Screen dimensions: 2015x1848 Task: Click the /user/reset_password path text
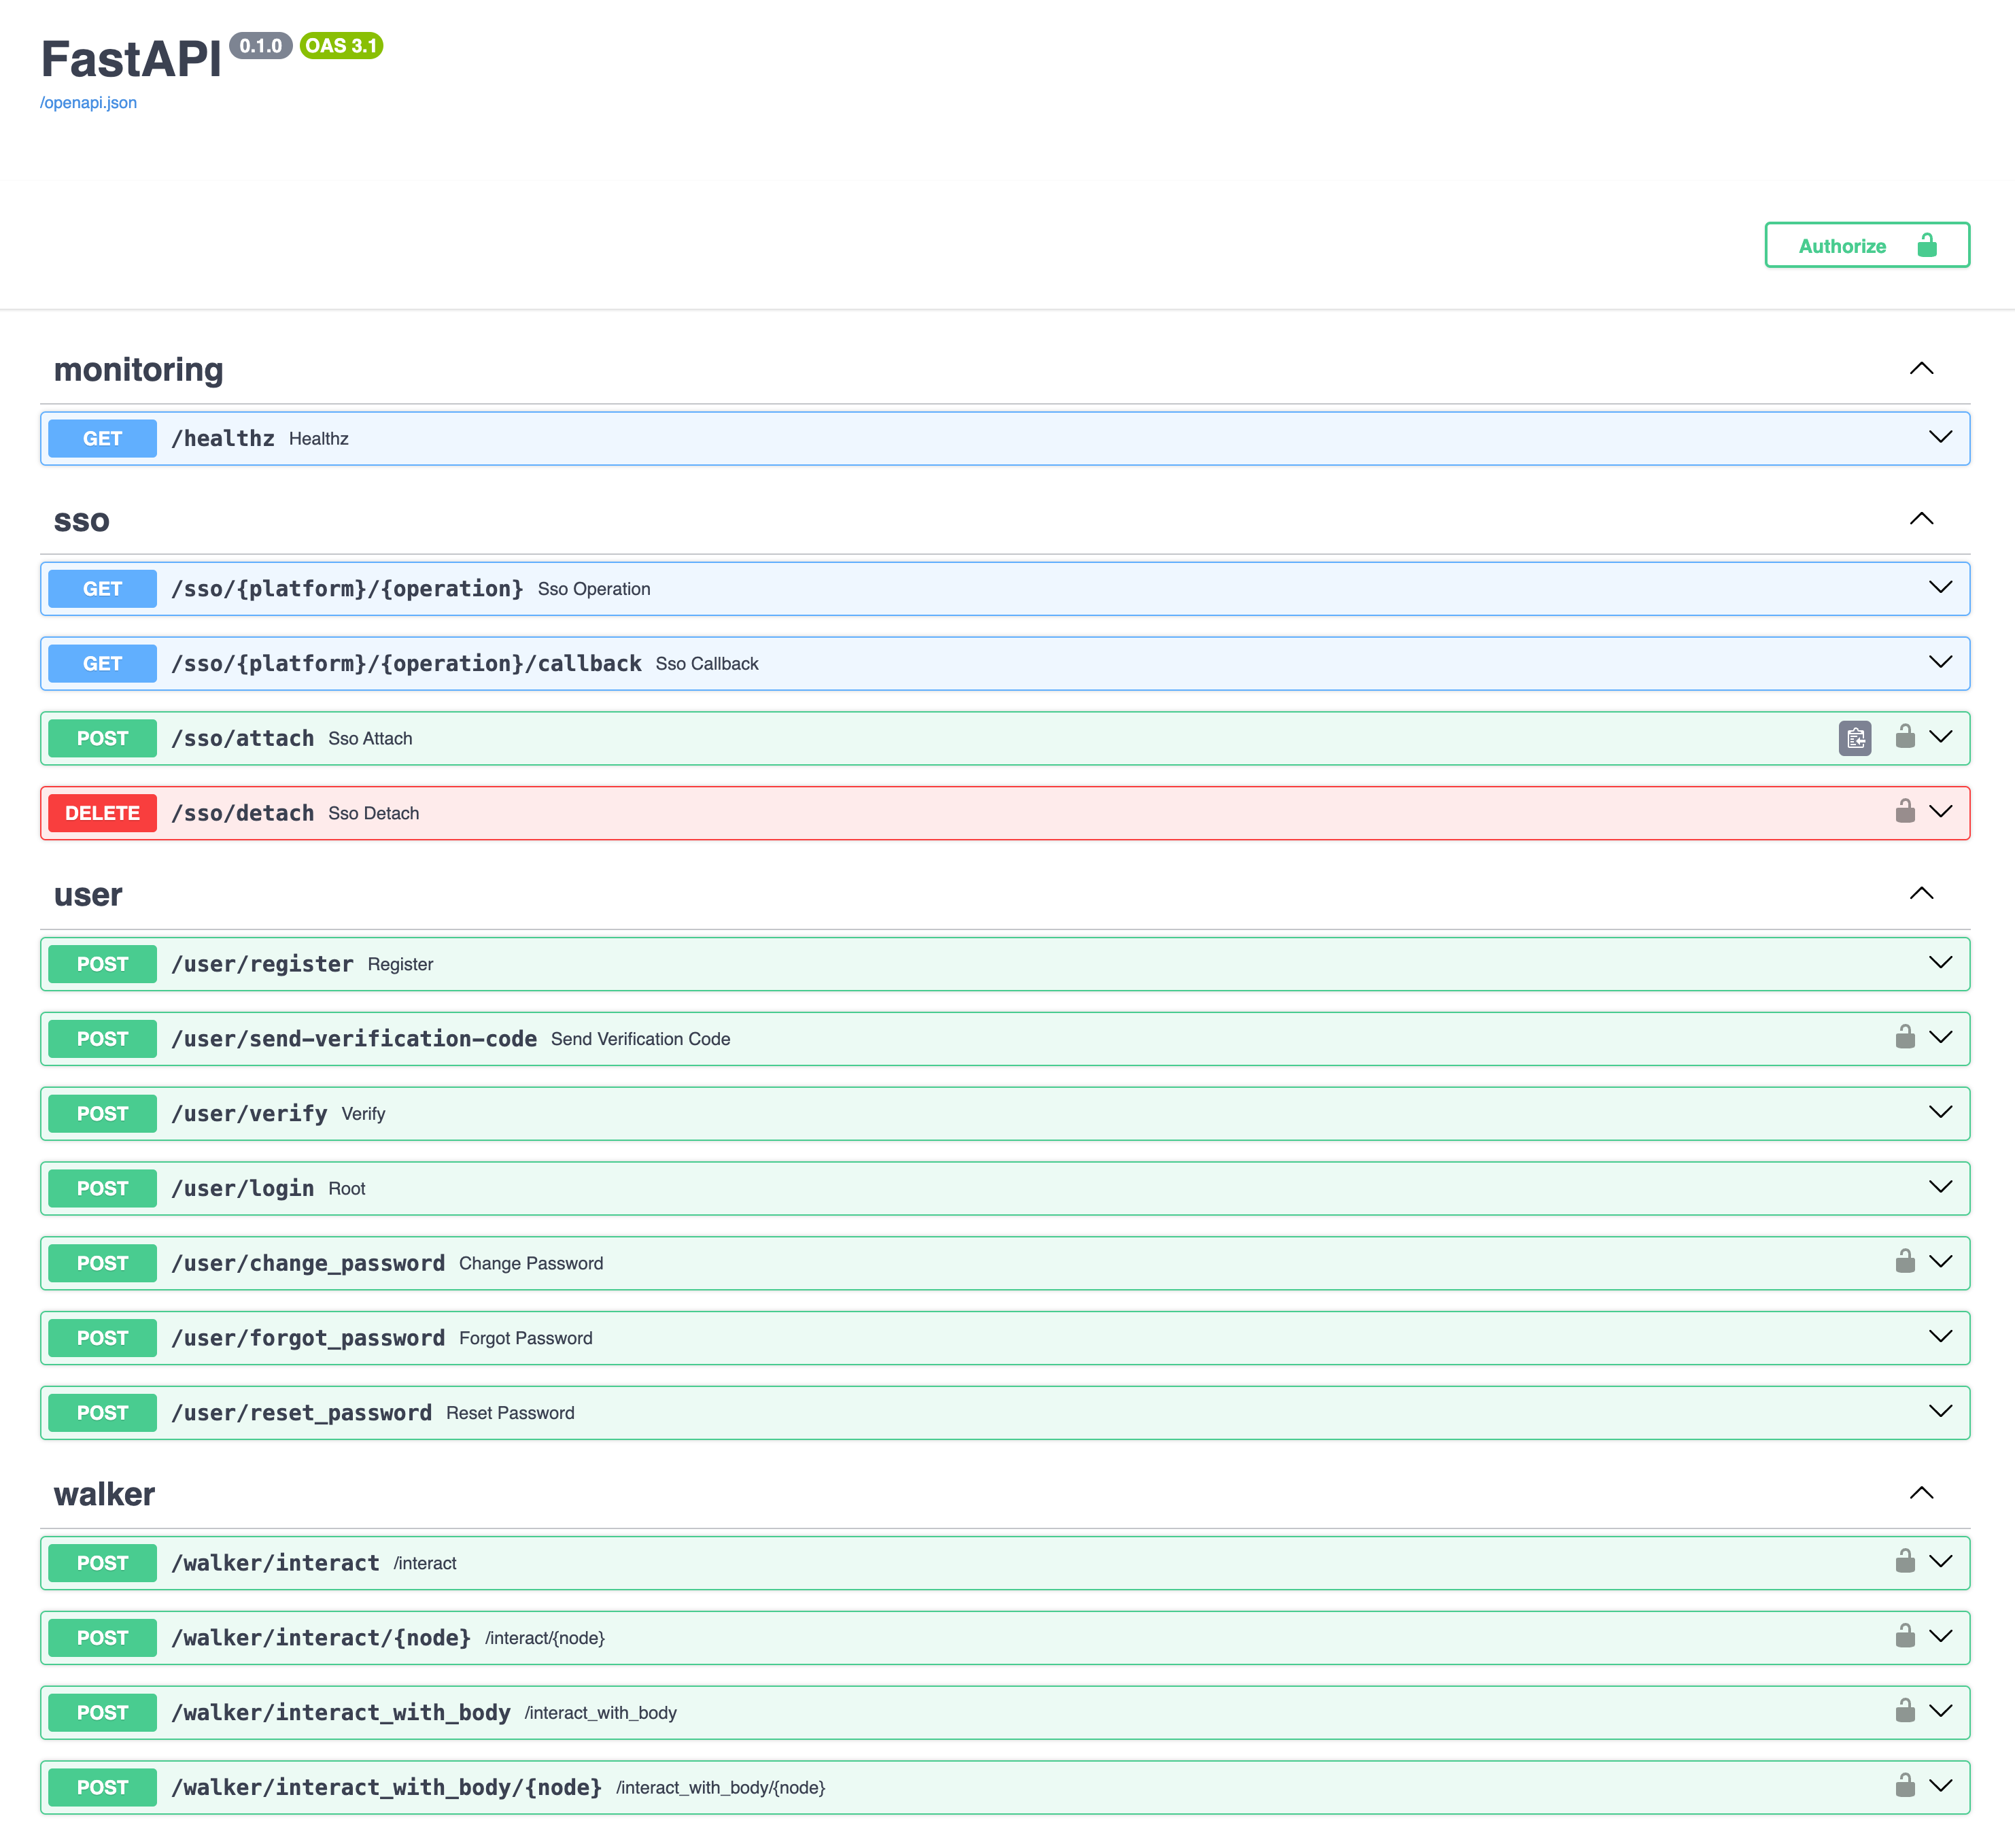click(301, 1413)
